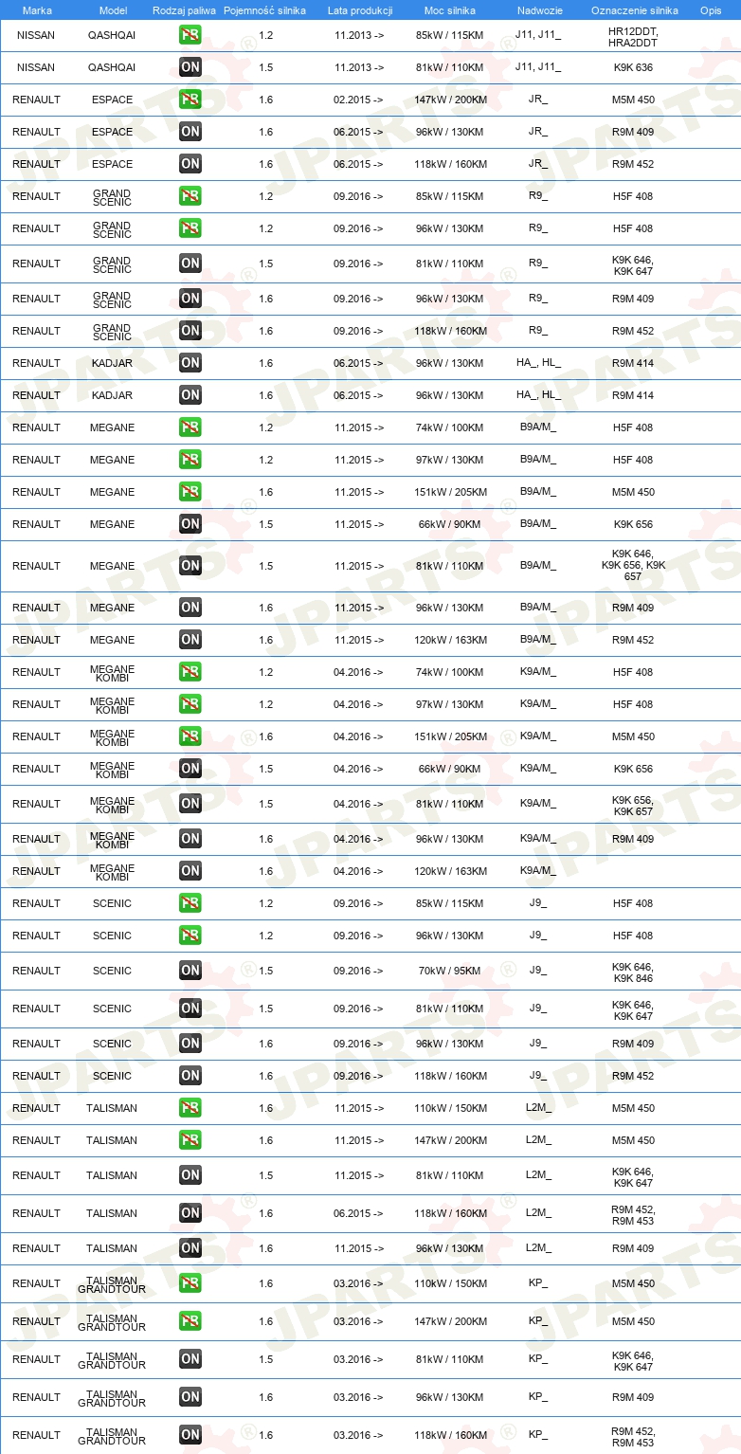The width and height of the screenshot is (741, 1454).
Task: Click ON diesel icon in Talisman 81kW/110KM row
Action: pyautogui.click(x=190, y=1175)
